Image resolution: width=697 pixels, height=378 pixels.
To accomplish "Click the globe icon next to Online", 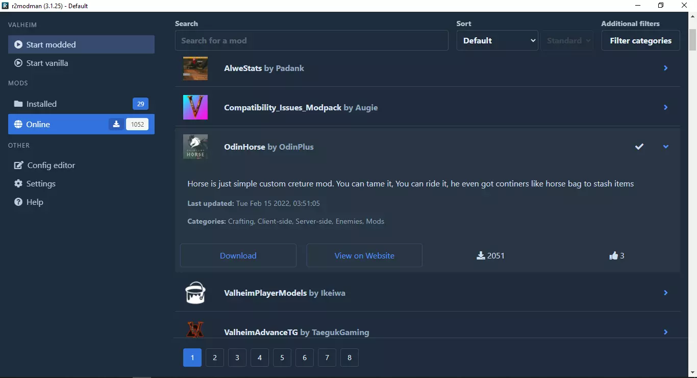I will (18, 124).
